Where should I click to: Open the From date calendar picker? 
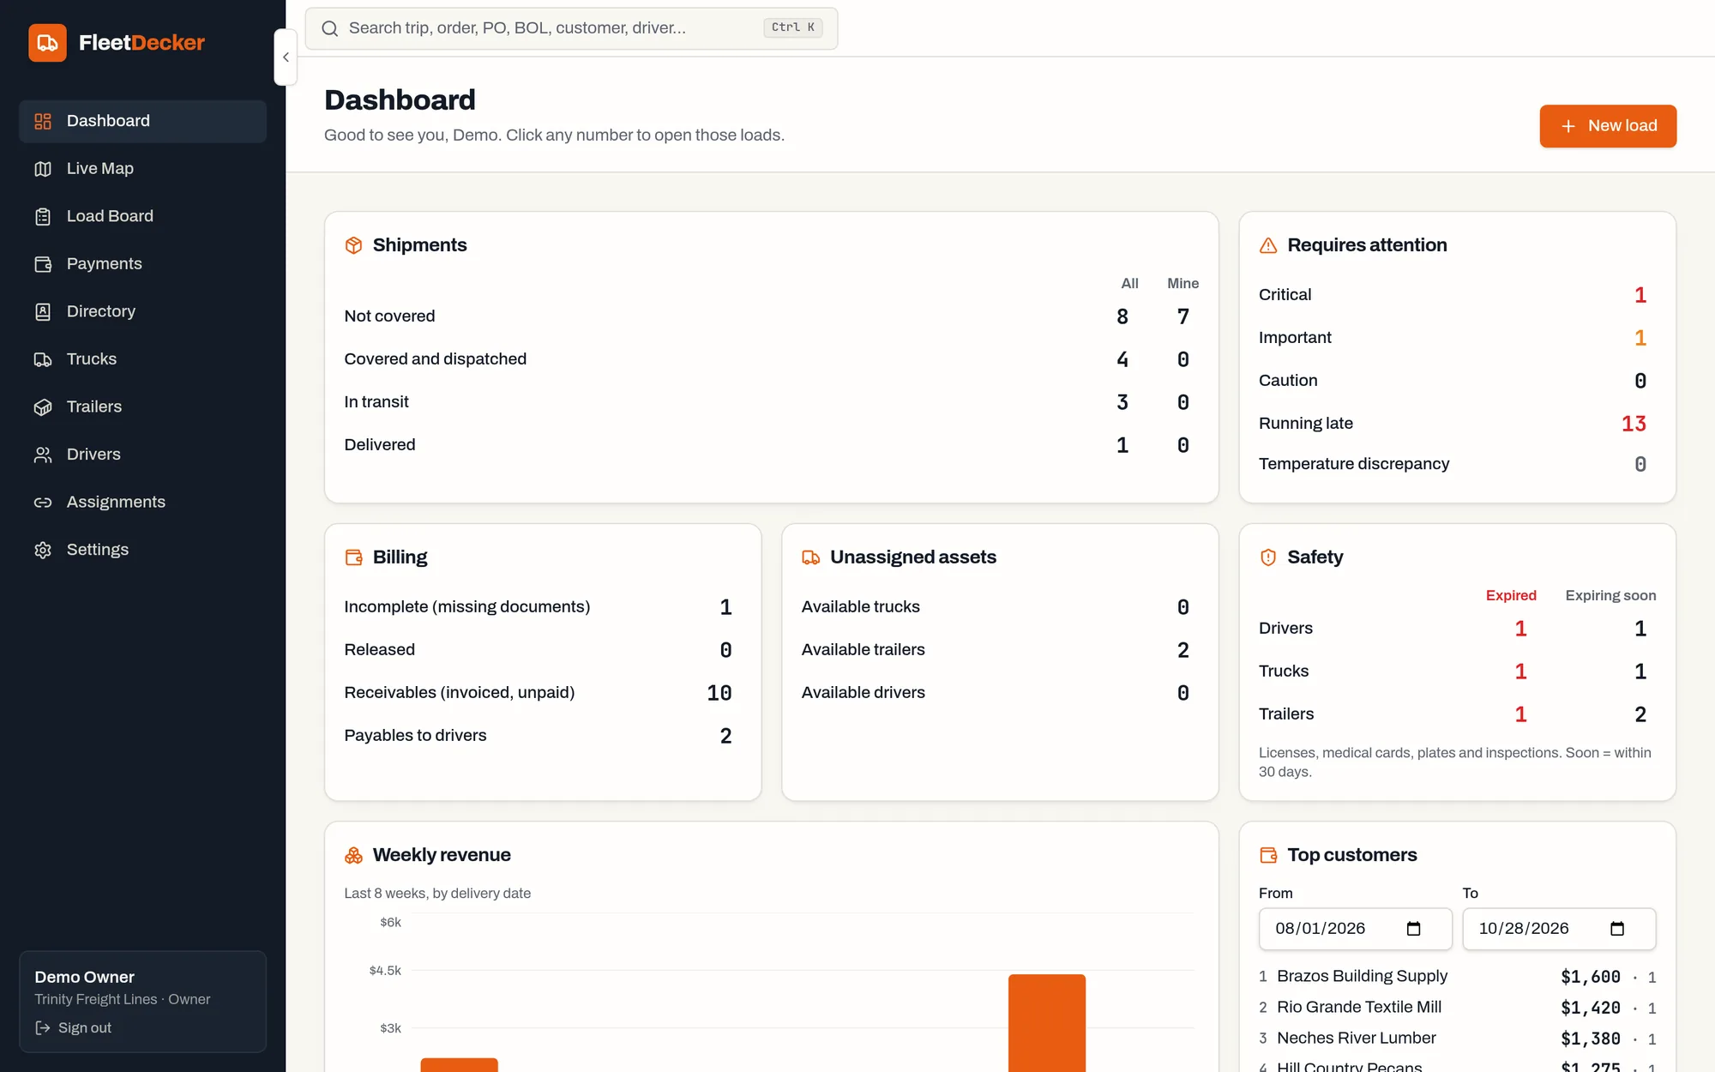(x=1414, y=929)
